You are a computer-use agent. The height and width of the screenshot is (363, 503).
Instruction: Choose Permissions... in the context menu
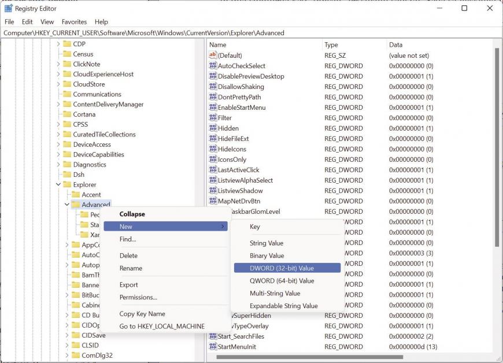coord(165,297)
